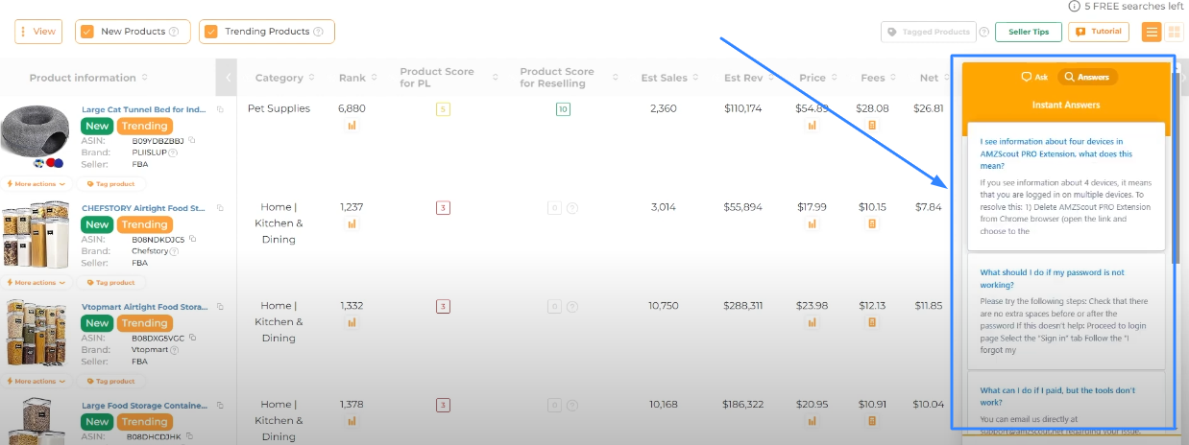Screen dimensions: 1189x445
Task: Show help for Tagged Products
Action: click(983, 32)
